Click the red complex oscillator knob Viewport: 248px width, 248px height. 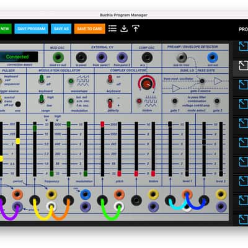147,84
